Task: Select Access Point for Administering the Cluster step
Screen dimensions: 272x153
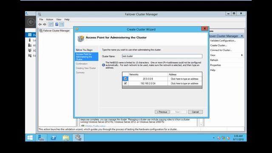Action: 87,57
